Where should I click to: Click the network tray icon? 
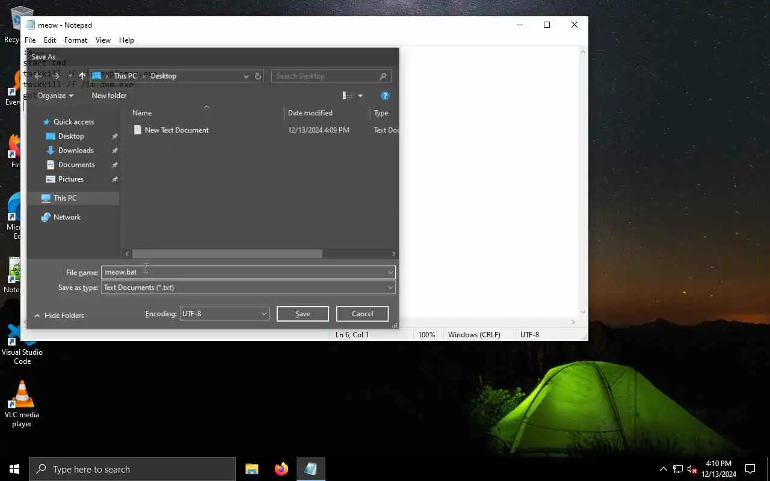point(678,469)
